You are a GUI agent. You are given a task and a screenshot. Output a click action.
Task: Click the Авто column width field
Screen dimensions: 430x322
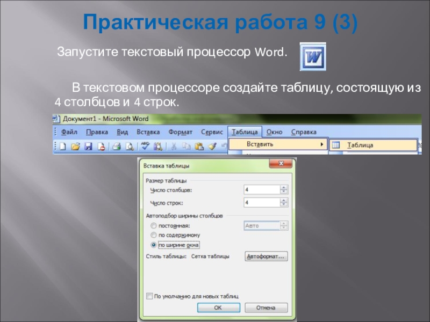coord(262,225)
